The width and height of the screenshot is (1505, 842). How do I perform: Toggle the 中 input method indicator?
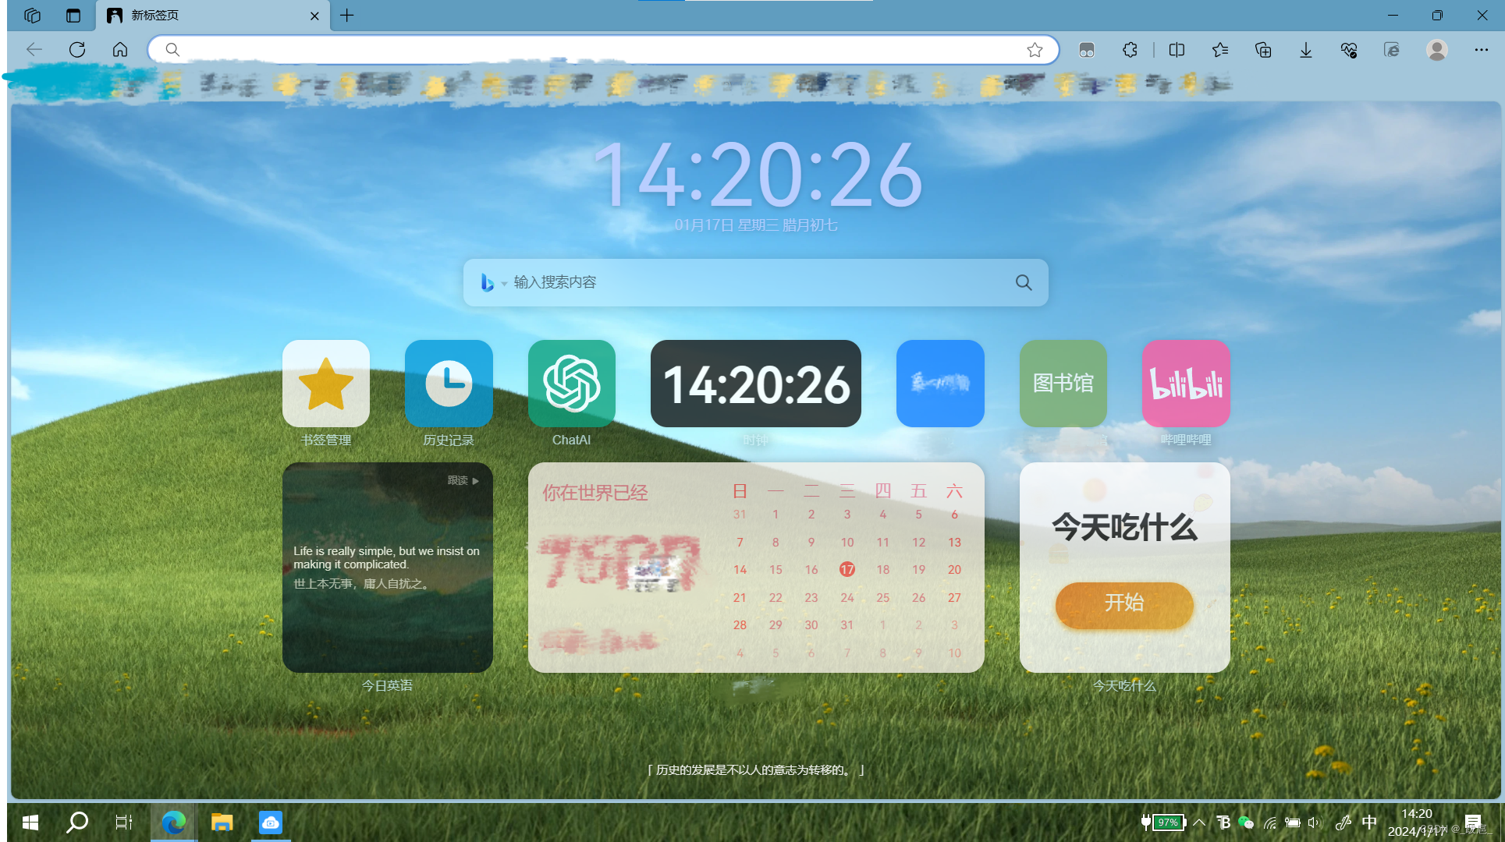[1369, 822]
